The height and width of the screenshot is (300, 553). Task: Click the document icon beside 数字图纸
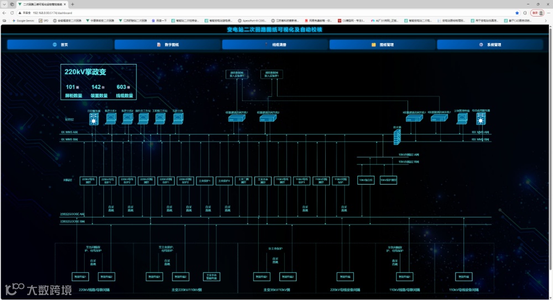tap(159, 45)
